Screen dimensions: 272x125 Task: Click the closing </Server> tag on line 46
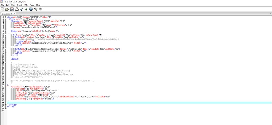tap(10, 107)
